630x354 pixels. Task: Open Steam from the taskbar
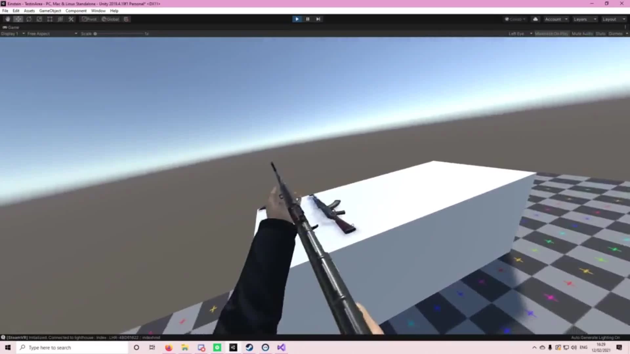(249, 347)
